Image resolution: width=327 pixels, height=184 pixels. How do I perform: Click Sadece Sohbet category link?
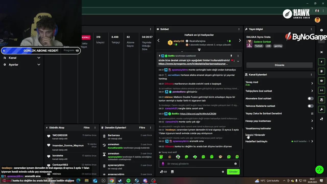tap(262, 42)
